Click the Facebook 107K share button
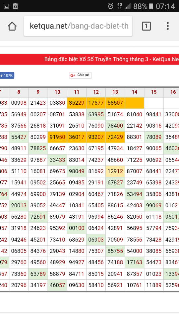The width and height of the screenshot is (179, 319). click(x=7, y=75)
